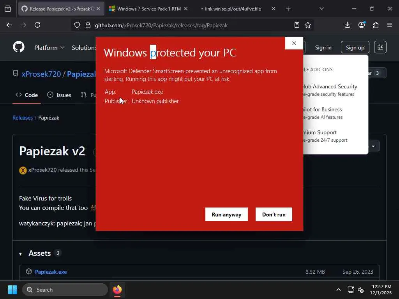Open Firefox account icon
Screen dimensions: 399x299
[x=362, y=25]
